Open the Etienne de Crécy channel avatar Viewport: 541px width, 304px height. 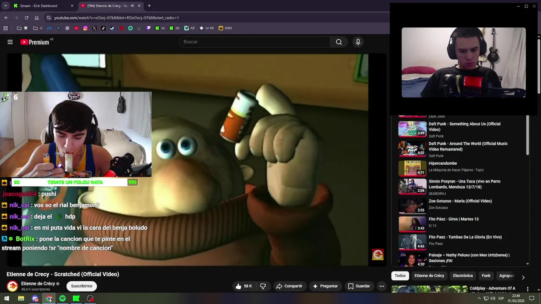pyautogui.click(x=12, y=286)
